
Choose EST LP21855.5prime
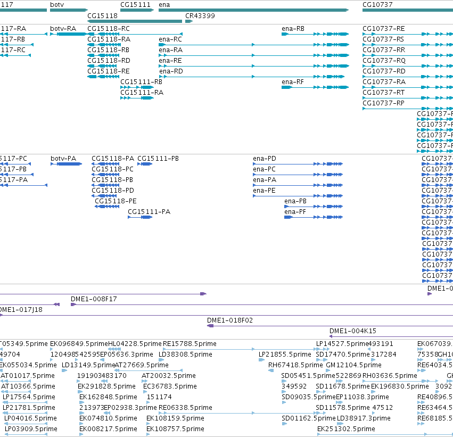[x=285, y=354]
